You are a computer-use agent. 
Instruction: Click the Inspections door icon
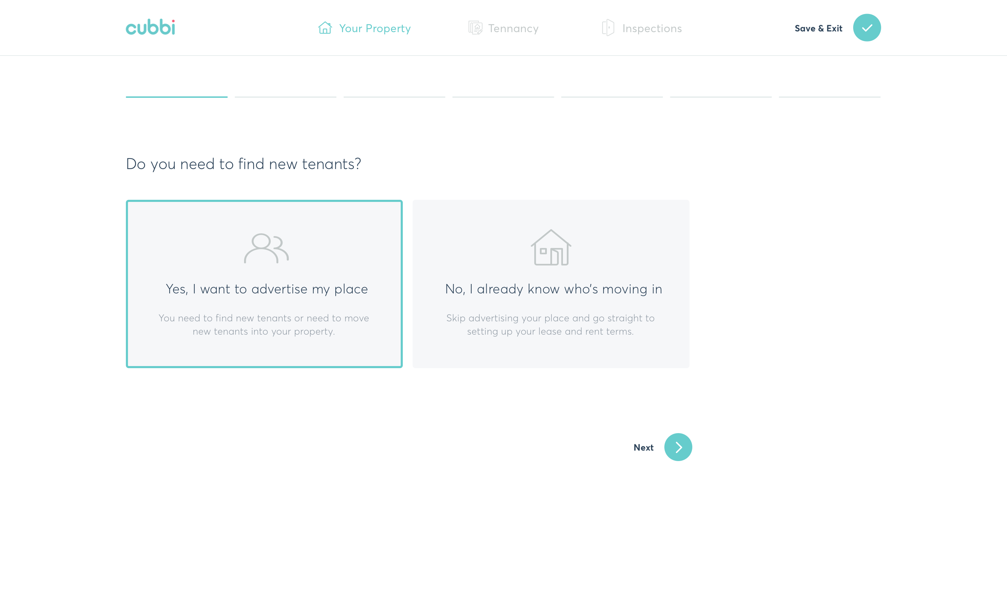[x=608, y=28]
